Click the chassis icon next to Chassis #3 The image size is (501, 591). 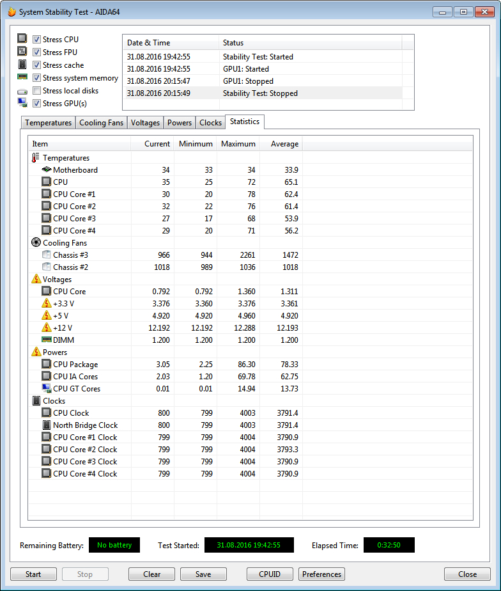coord(47,255)
